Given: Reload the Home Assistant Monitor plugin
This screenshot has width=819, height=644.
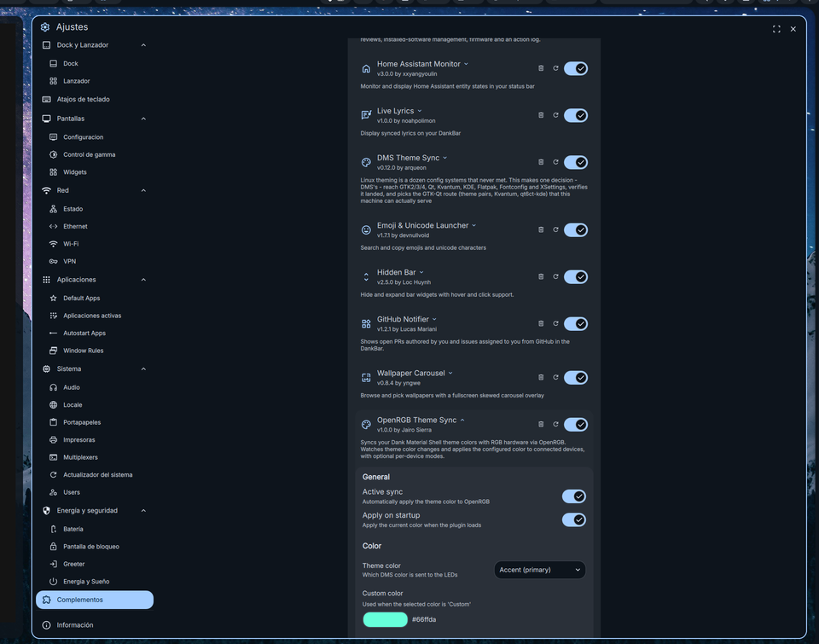Looking at the screenshot, I should 555,68.
